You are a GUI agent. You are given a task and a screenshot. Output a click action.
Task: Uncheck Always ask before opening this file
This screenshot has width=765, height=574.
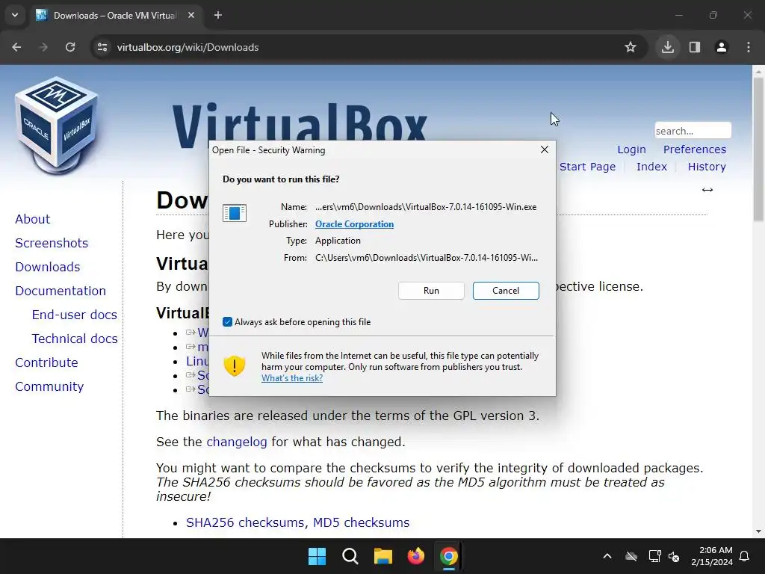click(227, 321)
